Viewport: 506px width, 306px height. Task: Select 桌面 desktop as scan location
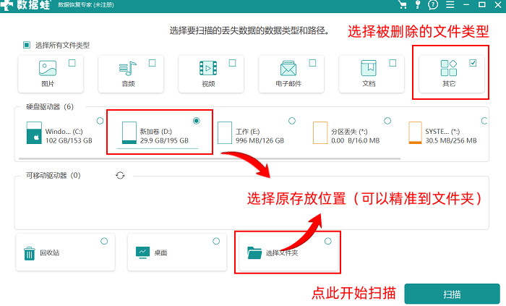pos(175,252)
